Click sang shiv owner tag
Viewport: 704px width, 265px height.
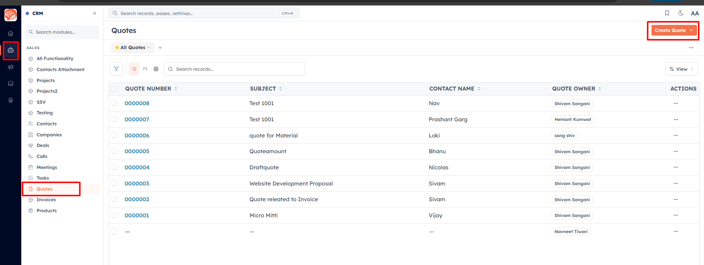coord(565,136)
